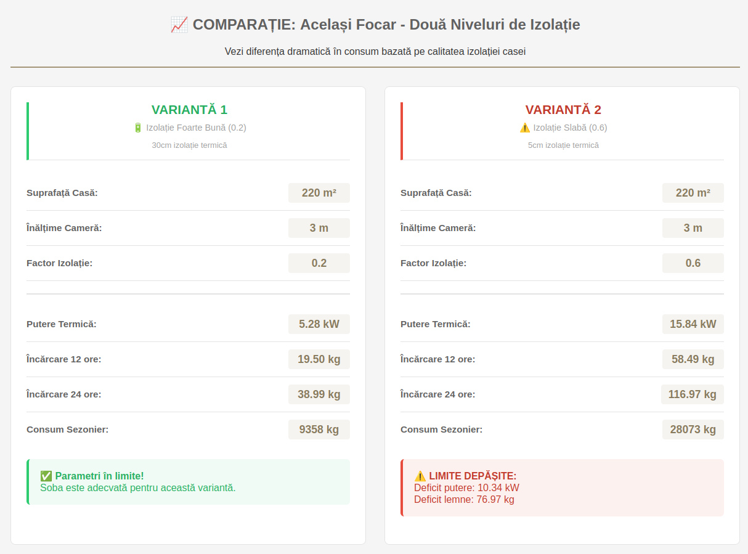Click the Factor Izolație value 0.2
The width and height of the screenshot is (748, 554).
click(x=319, y=263)
